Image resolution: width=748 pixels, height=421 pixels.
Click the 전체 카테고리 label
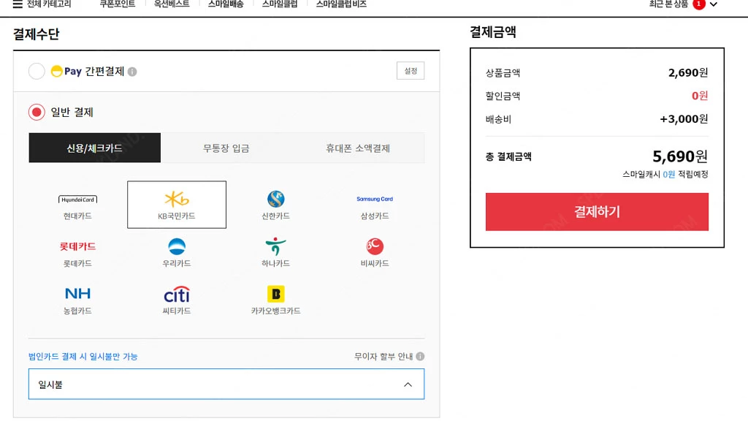[x=49, y=4]
